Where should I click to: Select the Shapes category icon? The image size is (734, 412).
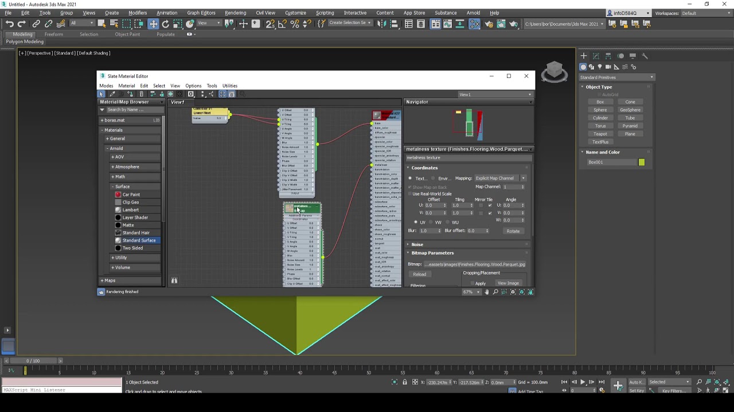[x=592, y=67]
